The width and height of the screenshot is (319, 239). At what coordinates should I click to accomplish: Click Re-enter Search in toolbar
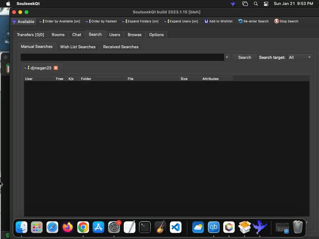(x=254, y=21)
